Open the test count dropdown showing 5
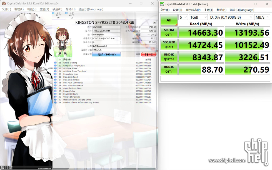This screenshot has height=170, width=272. pos(183,17)
